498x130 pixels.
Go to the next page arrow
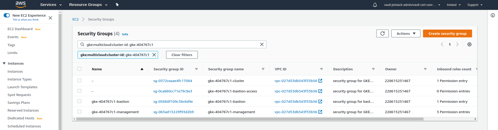457,44
